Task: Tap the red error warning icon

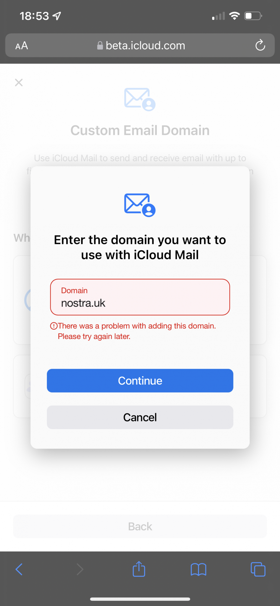Action: pos(54,326)
